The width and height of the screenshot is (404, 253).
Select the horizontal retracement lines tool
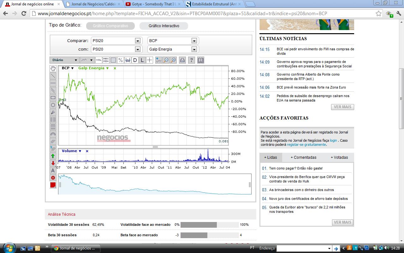[x=53, y=126]
